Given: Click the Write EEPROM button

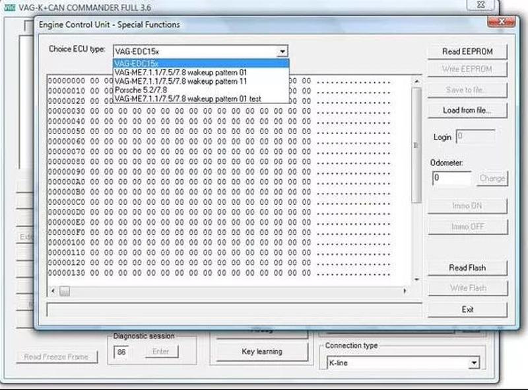Looking at the screenshot, I should pyautogui.click(x=467, y=69).
